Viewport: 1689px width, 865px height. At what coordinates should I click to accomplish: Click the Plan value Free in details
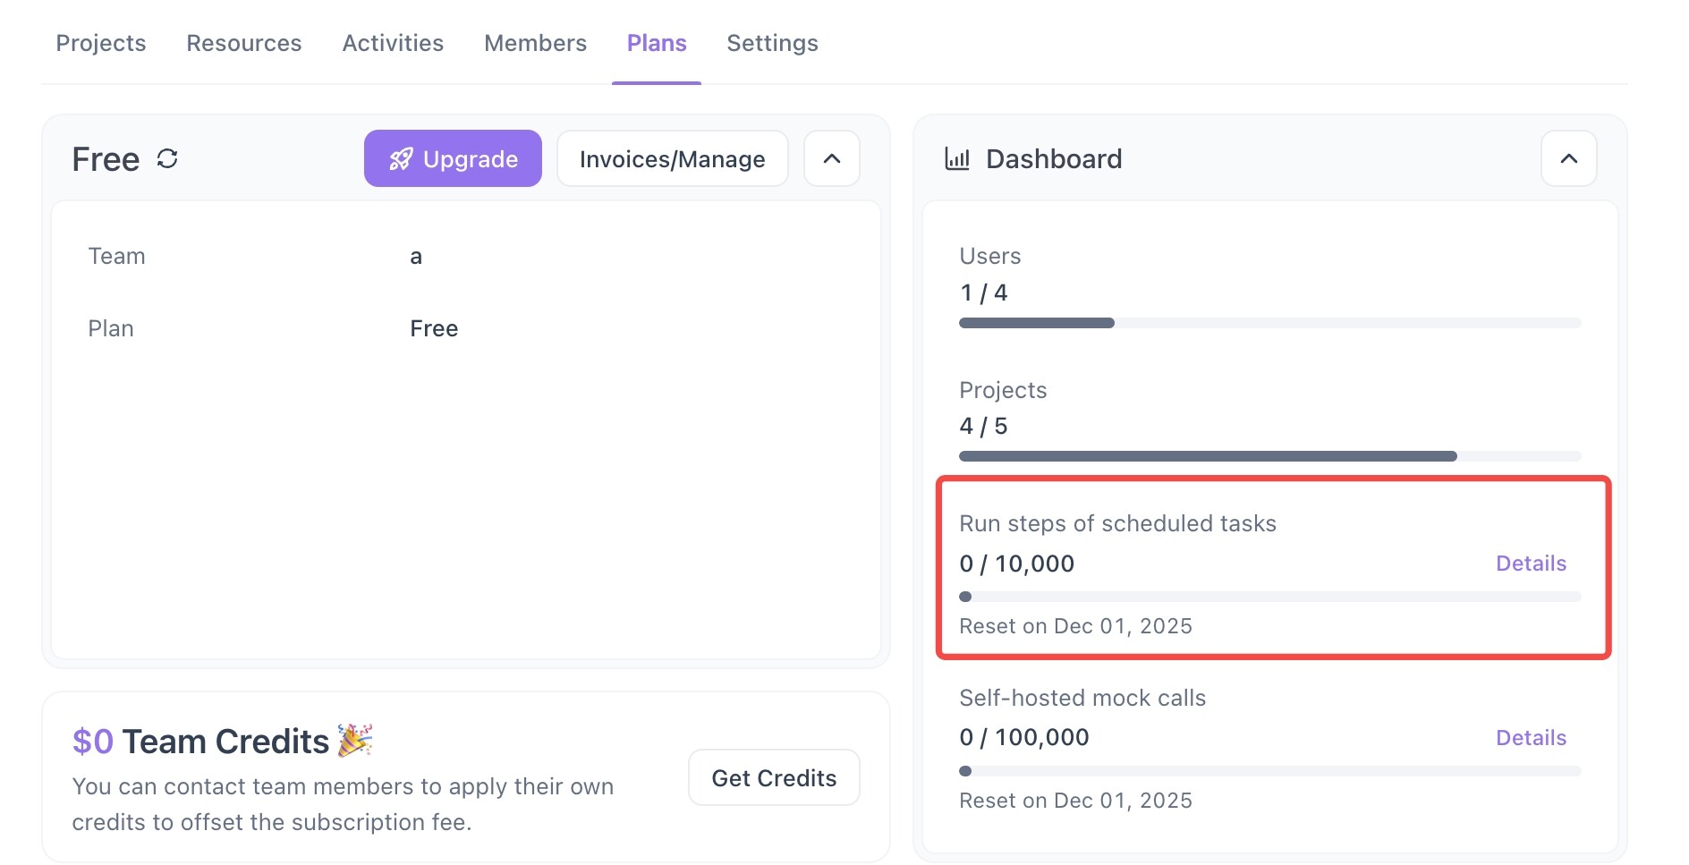point(434,329)
